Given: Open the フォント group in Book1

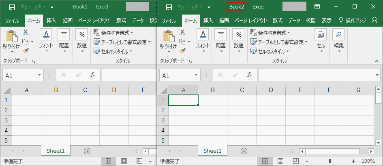Looking at the screenshot, I should (46, 41).
